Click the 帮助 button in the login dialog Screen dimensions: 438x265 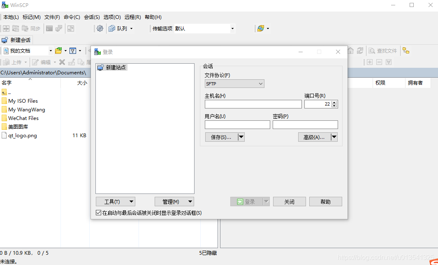326,202
